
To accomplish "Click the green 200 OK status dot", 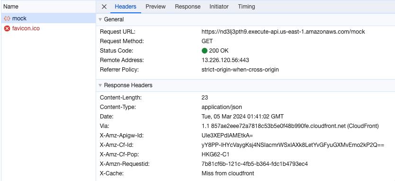I will pos(205,51).
